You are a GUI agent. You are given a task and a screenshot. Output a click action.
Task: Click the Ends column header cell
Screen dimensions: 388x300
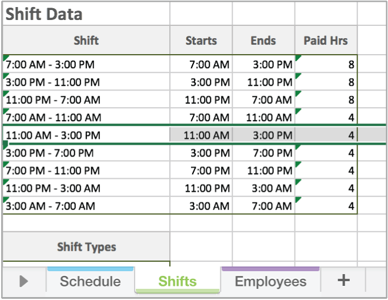(x=263, y=41)
